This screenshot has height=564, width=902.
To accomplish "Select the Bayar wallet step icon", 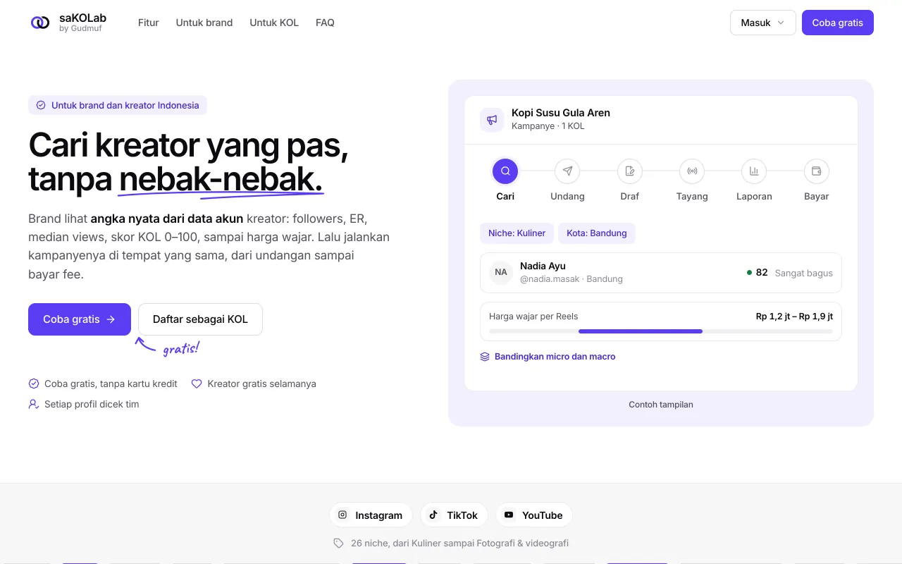I will [x=817, y=171].
